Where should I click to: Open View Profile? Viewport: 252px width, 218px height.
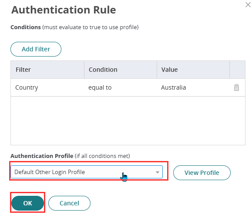[x=202, y=173]
